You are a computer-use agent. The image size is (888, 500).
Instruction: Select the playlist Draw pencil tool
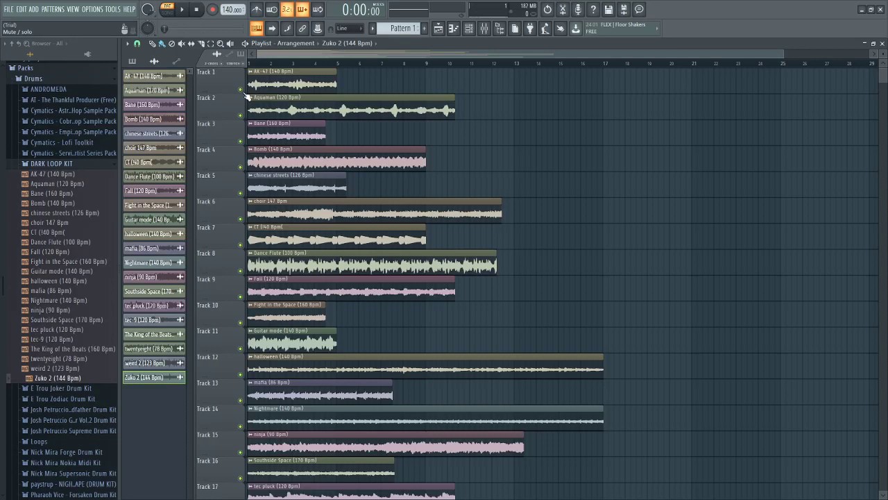152,43
